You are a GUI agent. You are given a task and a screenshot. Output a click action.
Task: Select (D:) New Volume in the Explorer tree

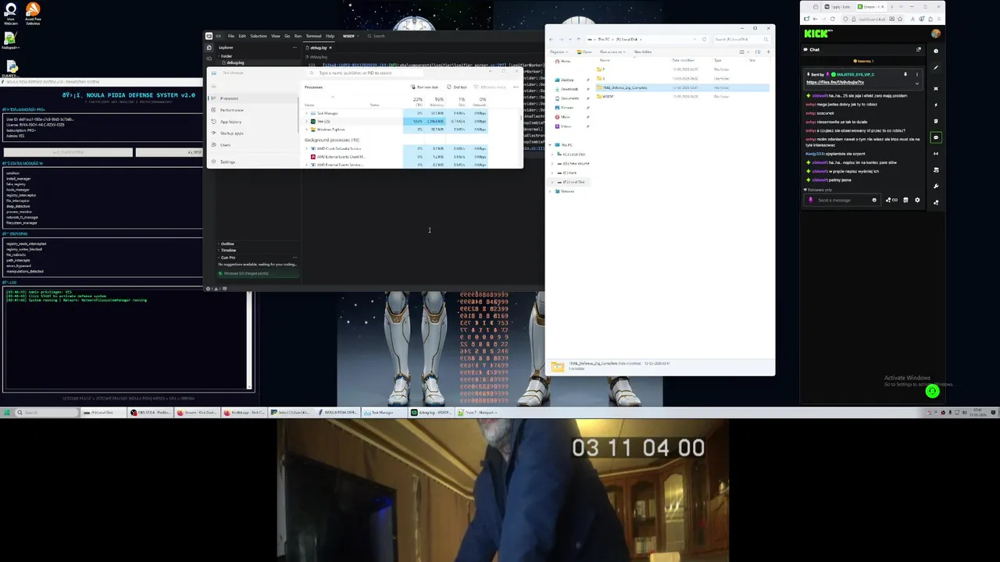click(x=577, y=163)
